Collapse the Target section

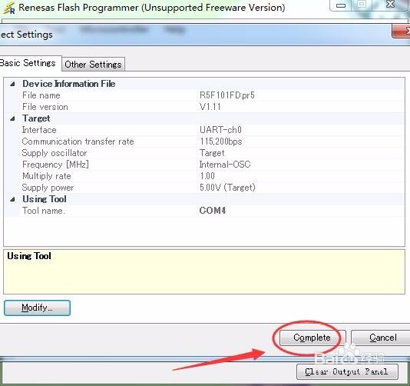pos(12,118)
